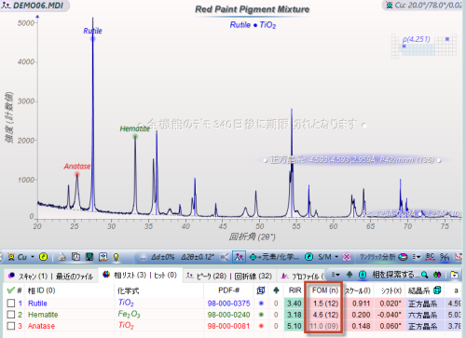Click the printer icon in the toolbar
466x338 pixels.
62,257
